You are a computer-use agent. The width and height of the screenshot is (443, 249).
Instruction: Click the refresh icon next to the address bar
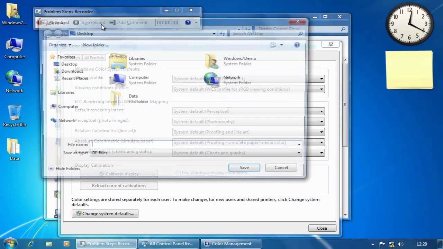[x=223, y=34]
